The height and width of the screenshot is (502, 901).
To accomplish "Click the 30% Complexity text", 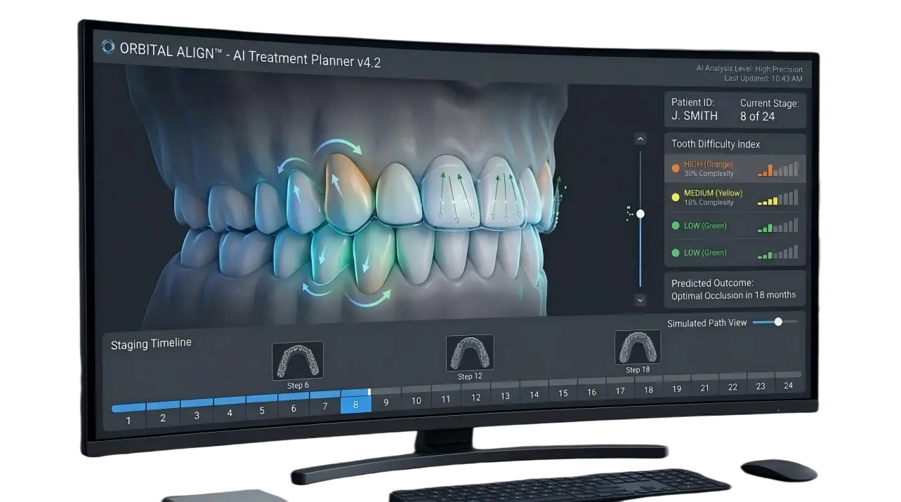I will tap(709, 173).
